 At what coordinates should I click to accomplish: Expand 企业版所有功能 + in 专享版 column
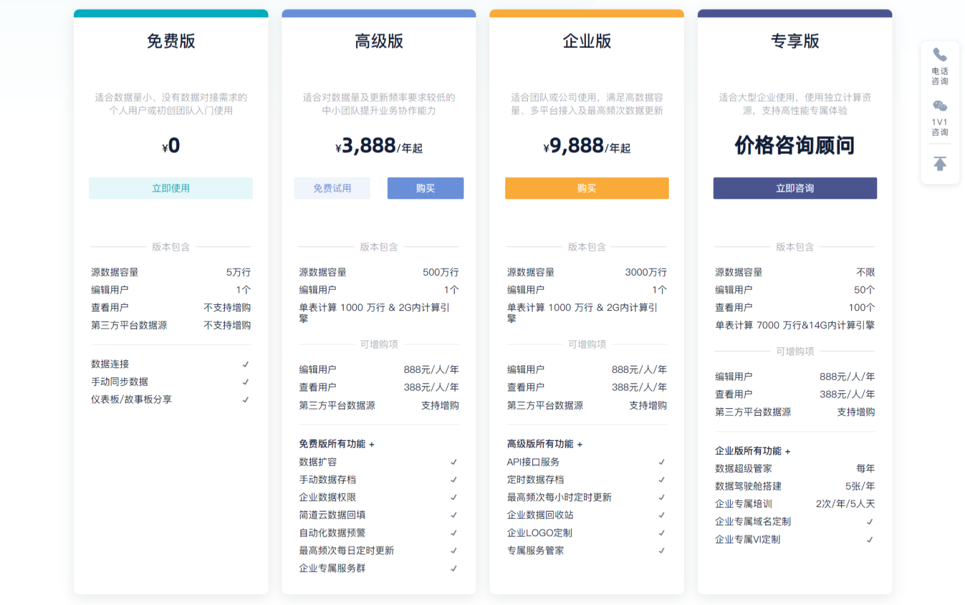[x=752, y=451]
